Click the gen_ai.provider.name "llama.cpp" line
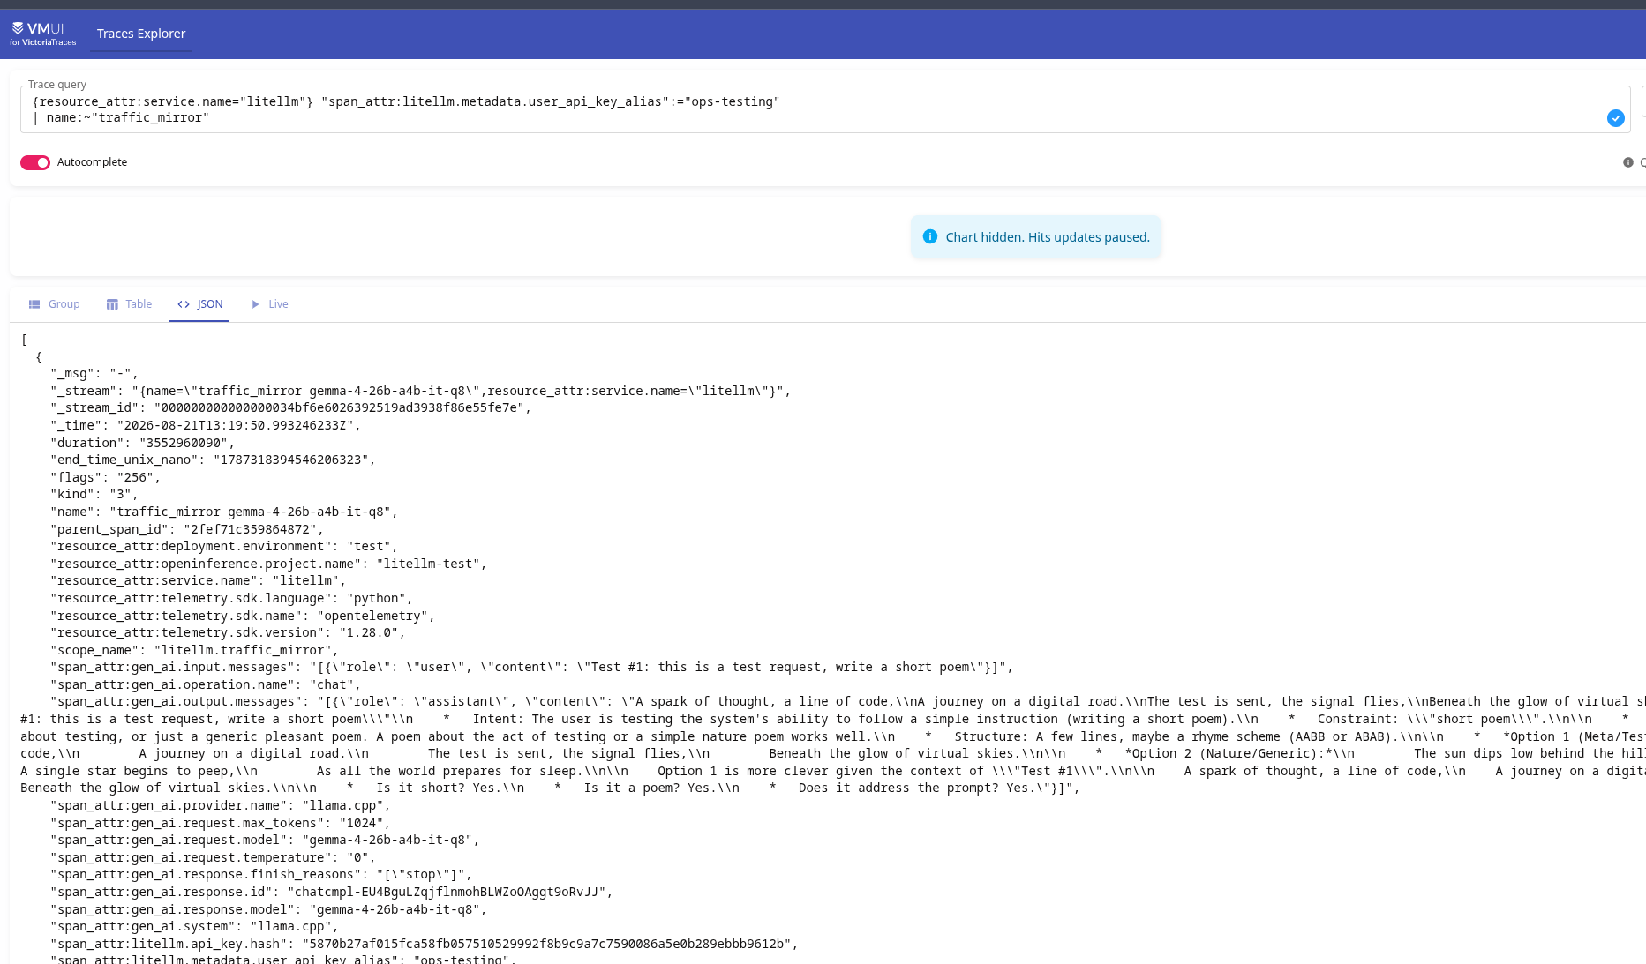The width and height of the screenshot is (1646, 964). click(221, 805)
